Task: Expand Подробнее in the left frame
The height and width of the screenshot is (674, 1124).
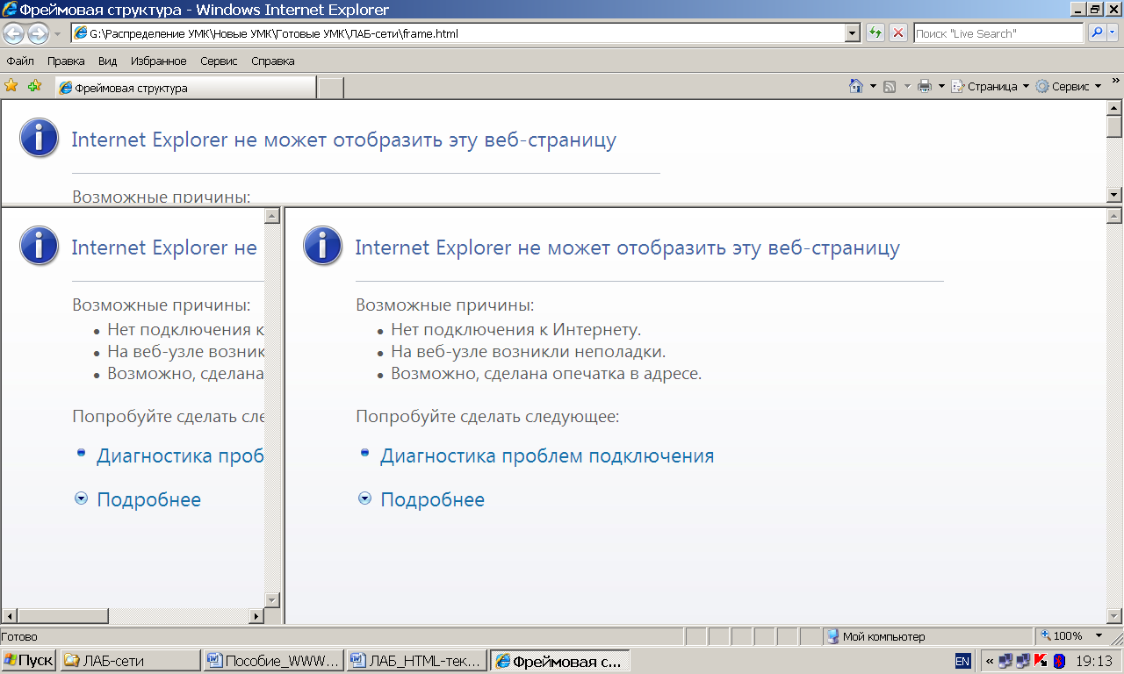Action: pos(149,499)
